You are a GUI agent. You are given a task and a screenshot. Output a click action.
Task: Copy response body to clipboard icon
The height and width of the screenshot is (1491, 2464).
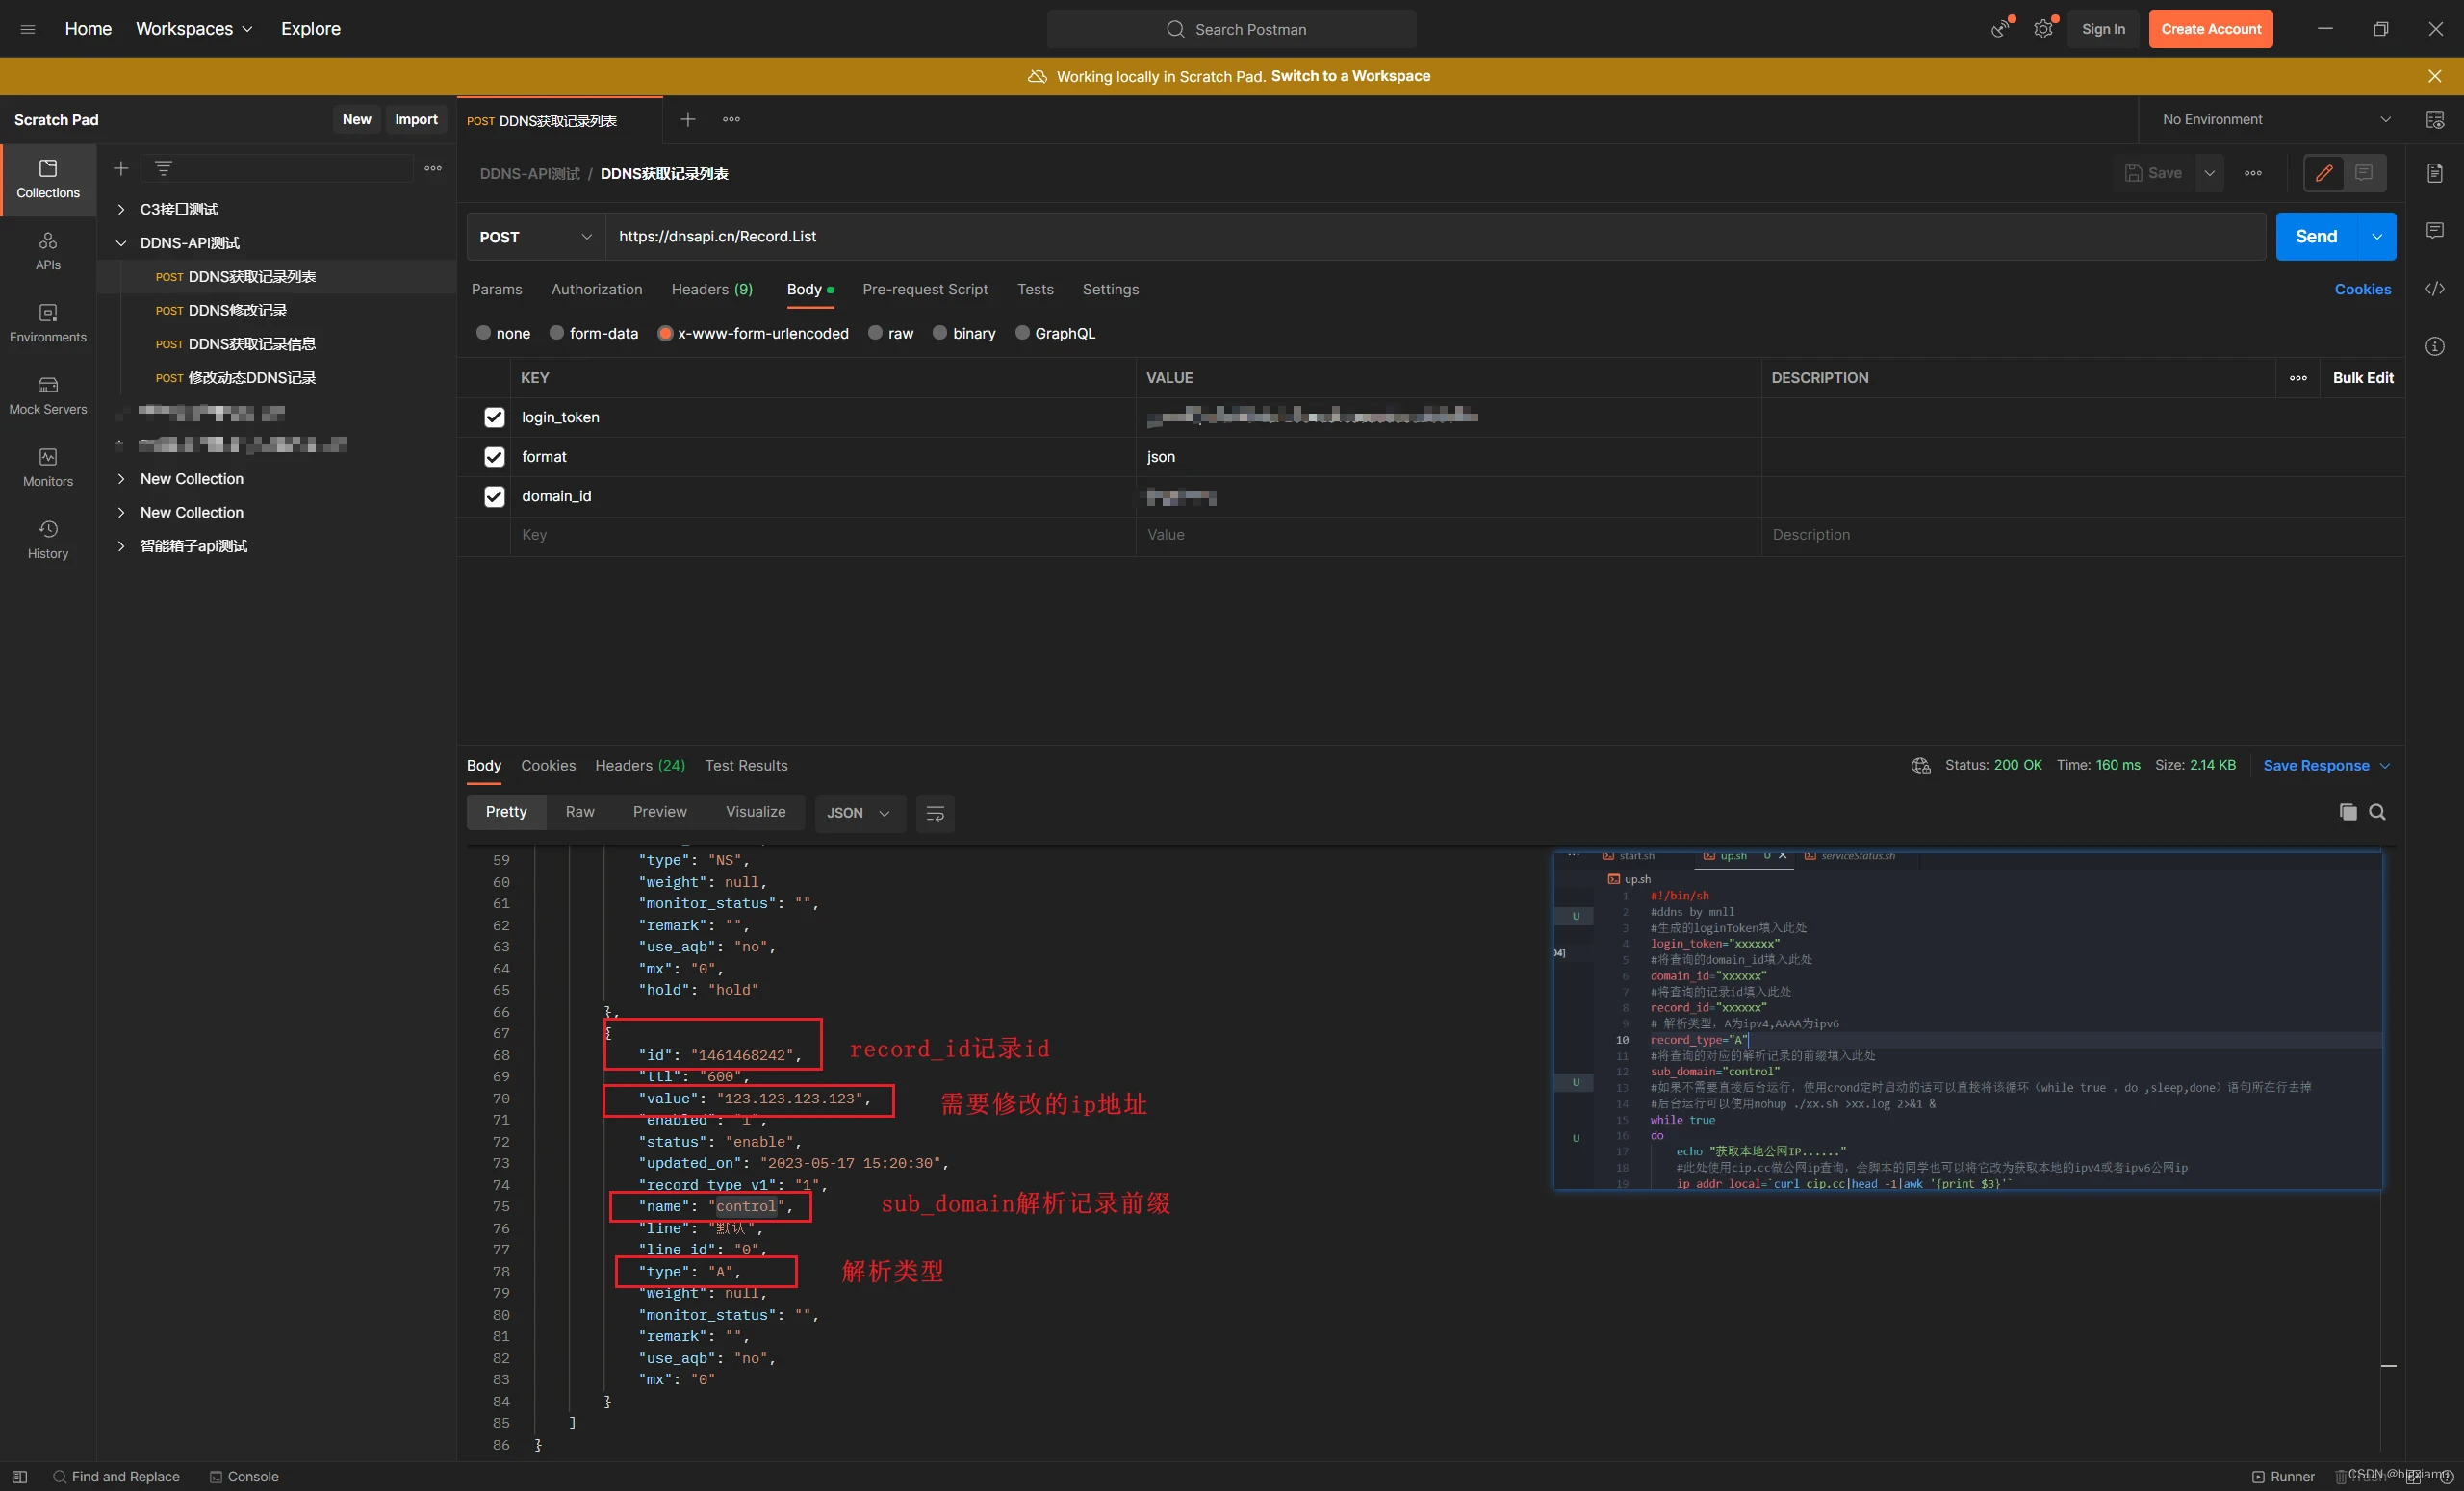click(x=2348, y=813)
